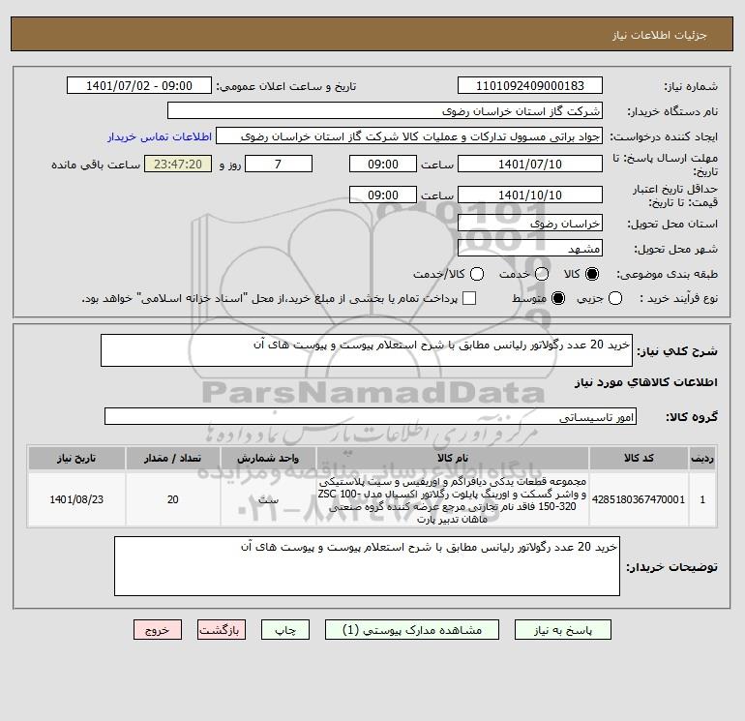Click the تاریخ نیاز column header
Image resolution: width=745 pixels, height=721 pixels.
[x=76, y=458]
